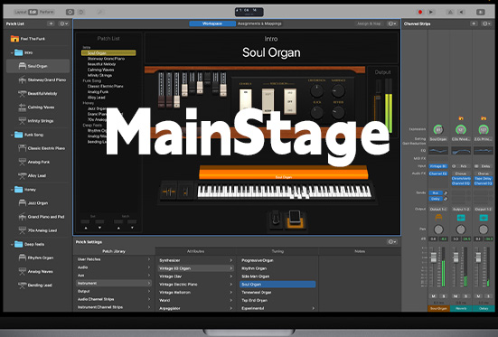The width and height of the screenshot is (498, 337).
Task: Open the Notes tab
Action: coord(360,251)
